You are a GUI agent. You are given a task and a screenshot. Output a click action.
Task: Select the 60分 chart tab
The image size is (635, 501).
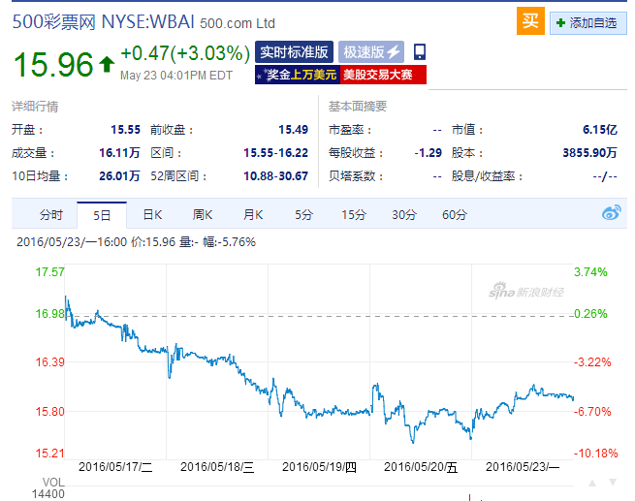tap(455, 215)
